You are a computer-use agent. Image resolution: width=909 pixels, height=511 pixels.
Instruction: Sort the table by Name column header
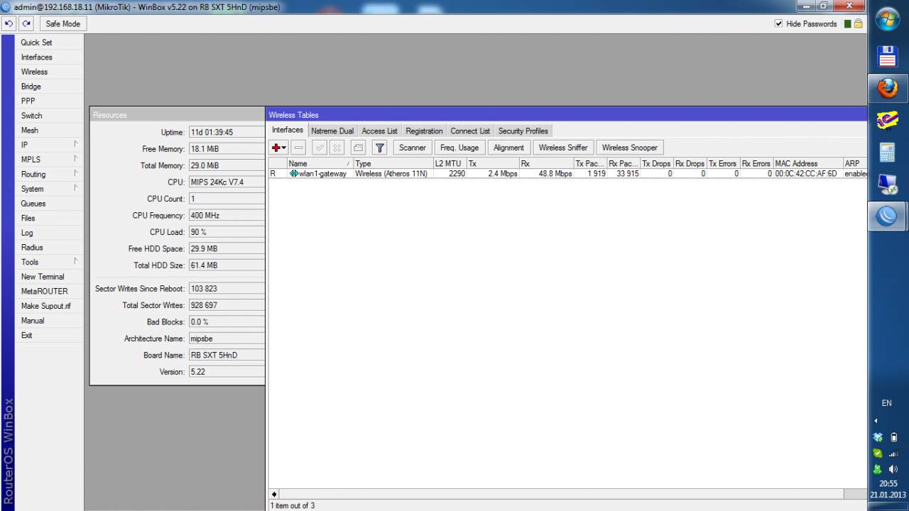[320, 163]
